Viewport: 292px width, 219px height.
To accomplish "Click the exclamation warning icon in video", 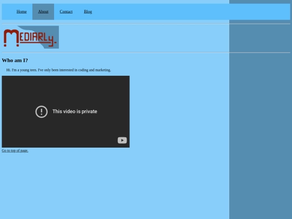I will (x=42, y=112).
